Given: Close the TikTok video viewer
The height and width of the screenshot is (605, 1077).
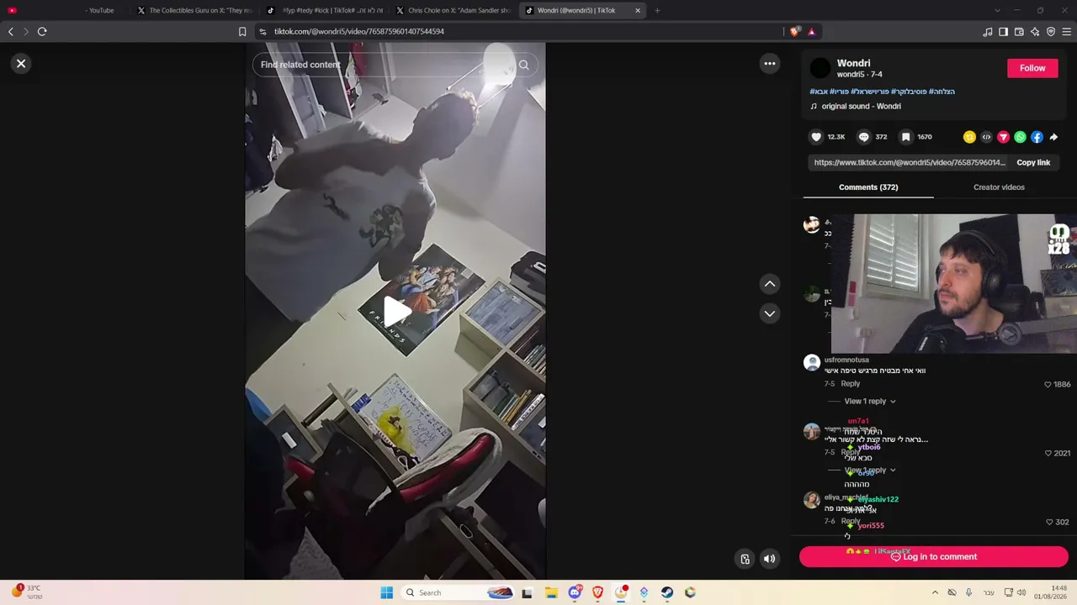Looking at the screenshot, I should point(21,64).
